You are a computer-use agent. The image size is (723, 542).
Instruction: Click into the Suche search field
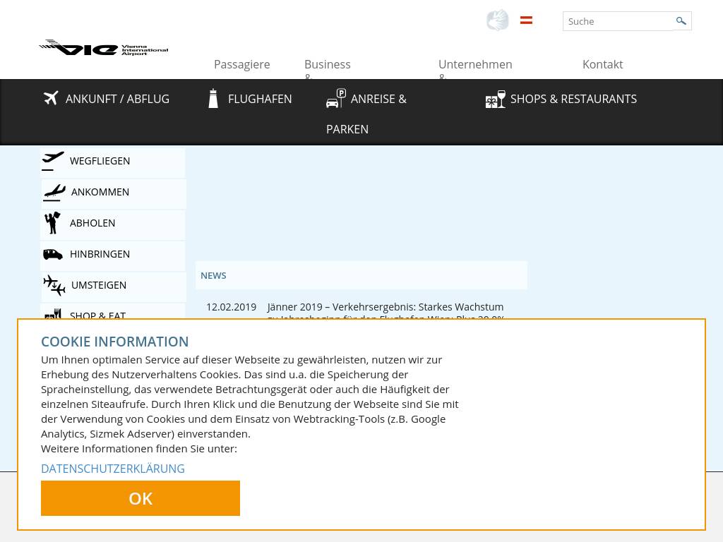pos(617,21)
